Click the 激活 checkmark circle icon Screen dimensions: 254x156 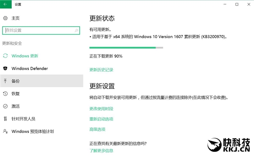6,106
